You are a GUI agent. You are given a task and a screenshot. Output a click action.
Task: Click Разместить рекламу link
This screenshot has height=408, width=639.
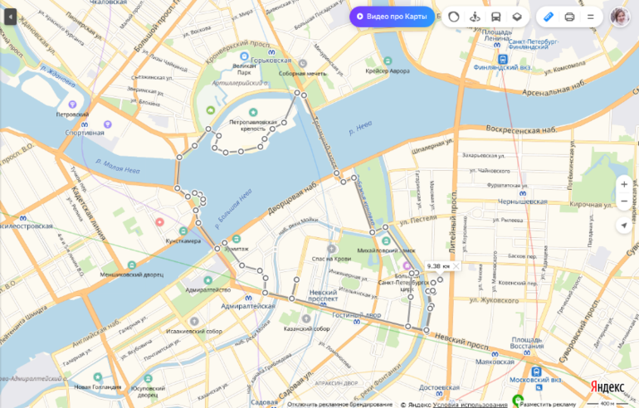[548, 405]
